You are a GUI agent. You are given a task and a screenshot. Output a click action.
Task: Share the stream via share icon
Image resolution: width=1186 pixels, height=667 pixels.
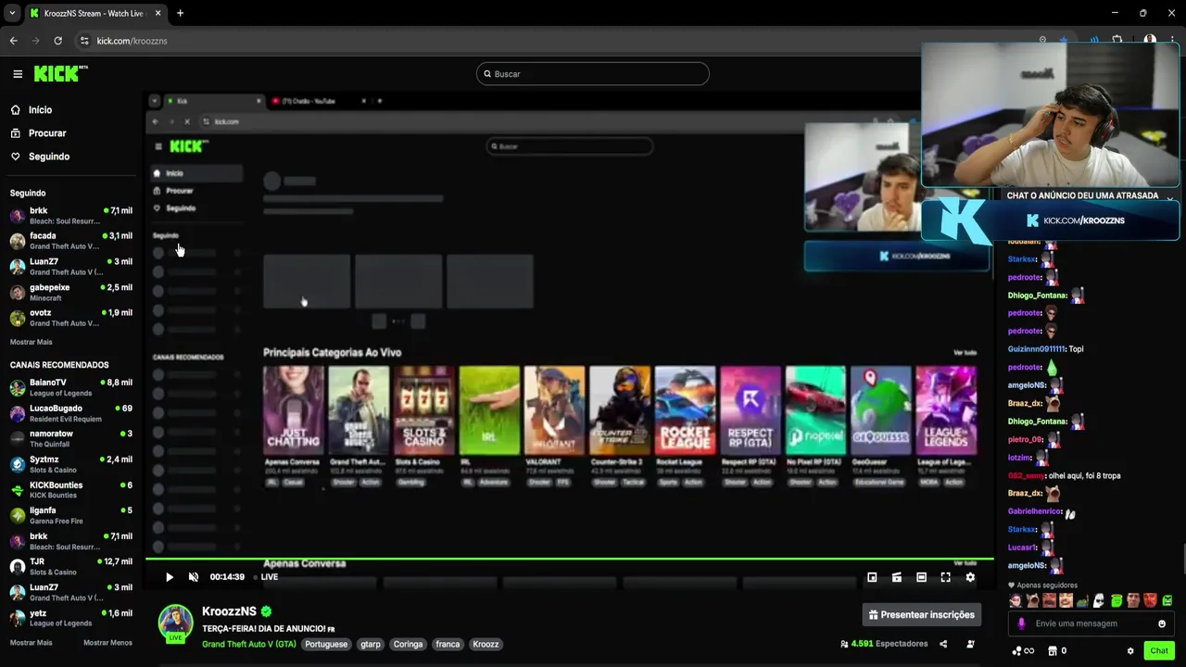pos(943,644)
